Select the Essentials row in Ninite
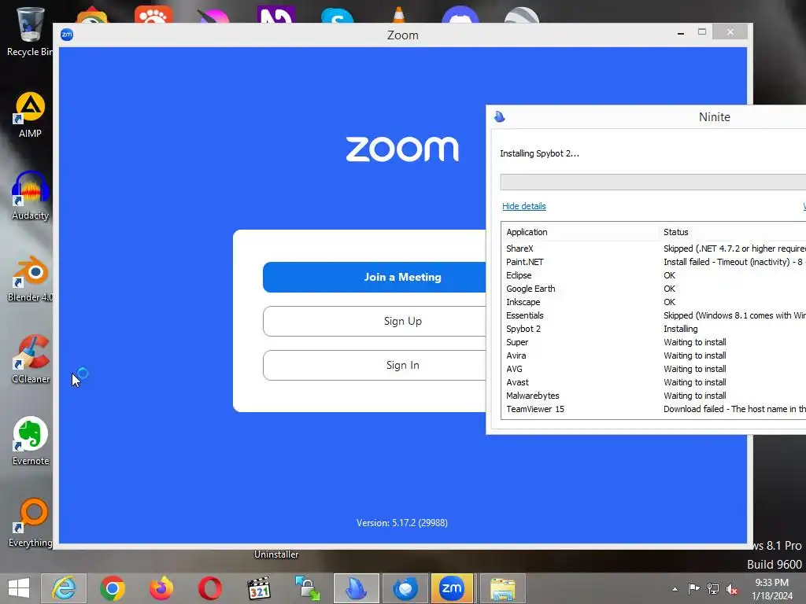This screenshot has width=806, height=604. [653, 315]
